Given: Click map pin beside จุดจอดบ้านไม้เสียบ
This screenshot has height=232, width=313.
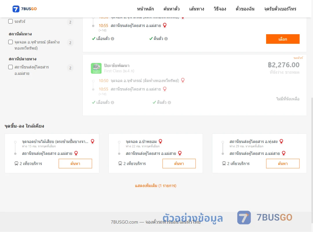Looking at the screenshot, I should click(92, 142).
